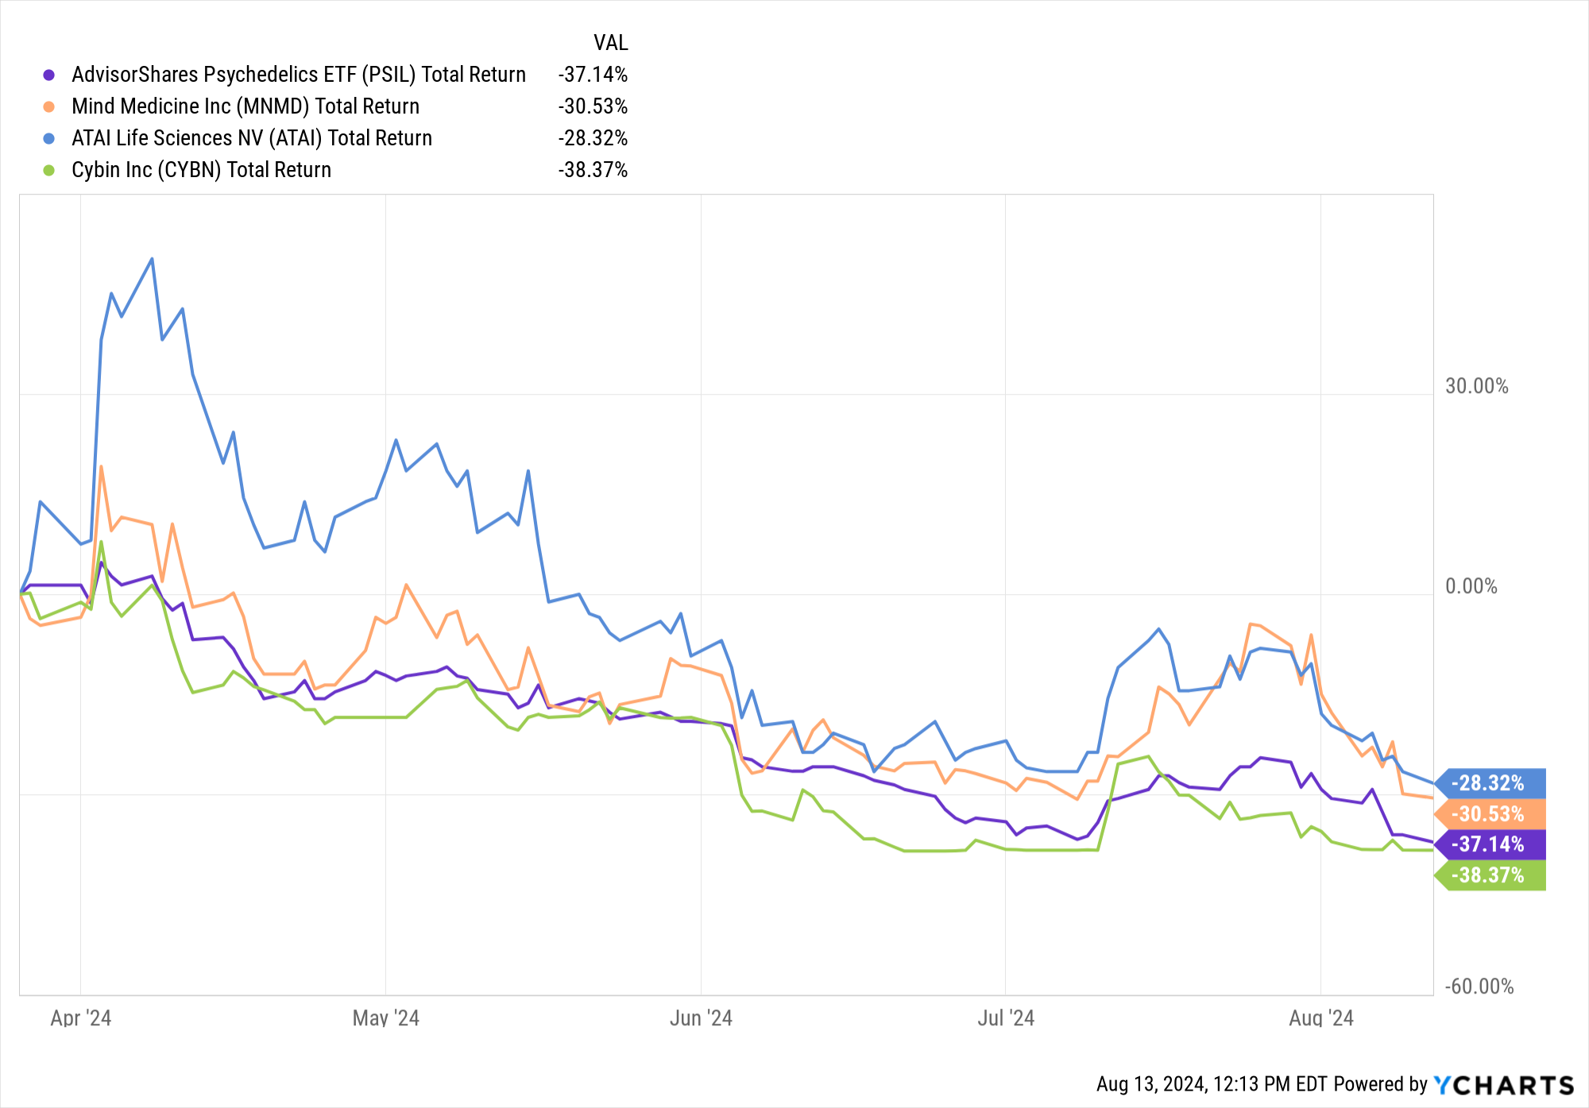Click the PSIL -37.14% legend value
This screenshot has height=1108, width=1589.
pyautogui.click(x=593, y=75)
